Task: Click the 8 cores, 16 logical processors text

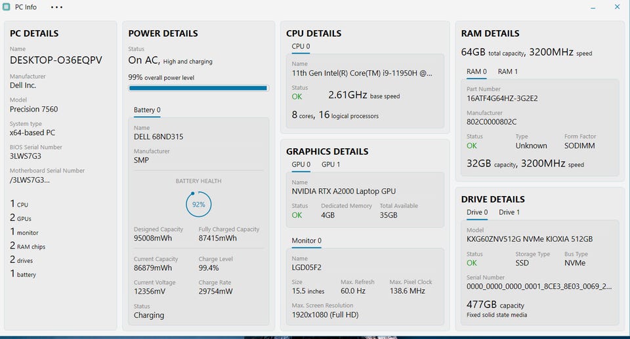Action: pos(335,115)
